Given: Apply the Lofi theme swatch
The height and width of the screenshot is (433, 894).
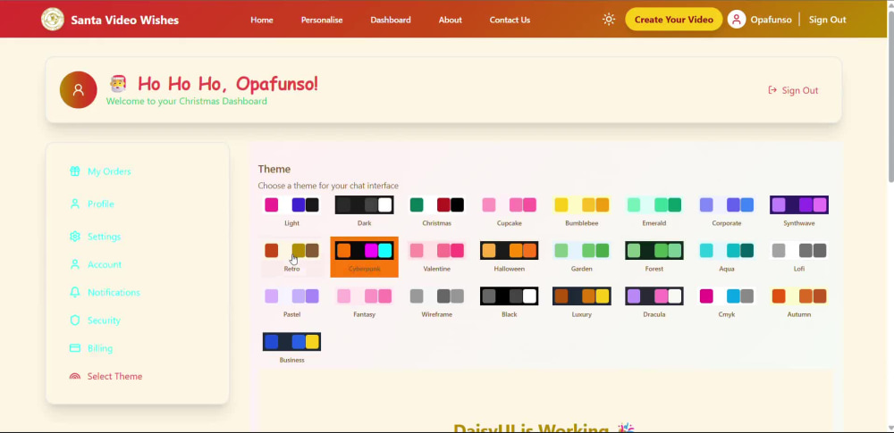Looking at the screenshot, I should point(798,251).
